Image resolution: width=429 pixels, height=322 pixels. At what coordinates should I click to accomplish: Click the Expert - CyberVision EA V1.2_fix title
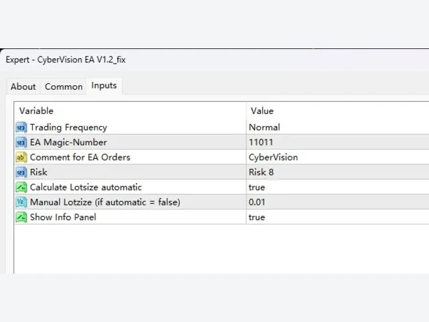[66, 60]
